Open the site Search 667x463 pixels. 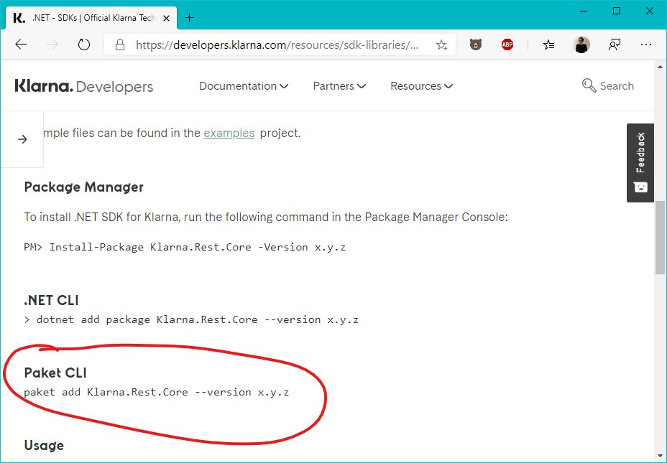pyautogui.click(x=608, y=86)
